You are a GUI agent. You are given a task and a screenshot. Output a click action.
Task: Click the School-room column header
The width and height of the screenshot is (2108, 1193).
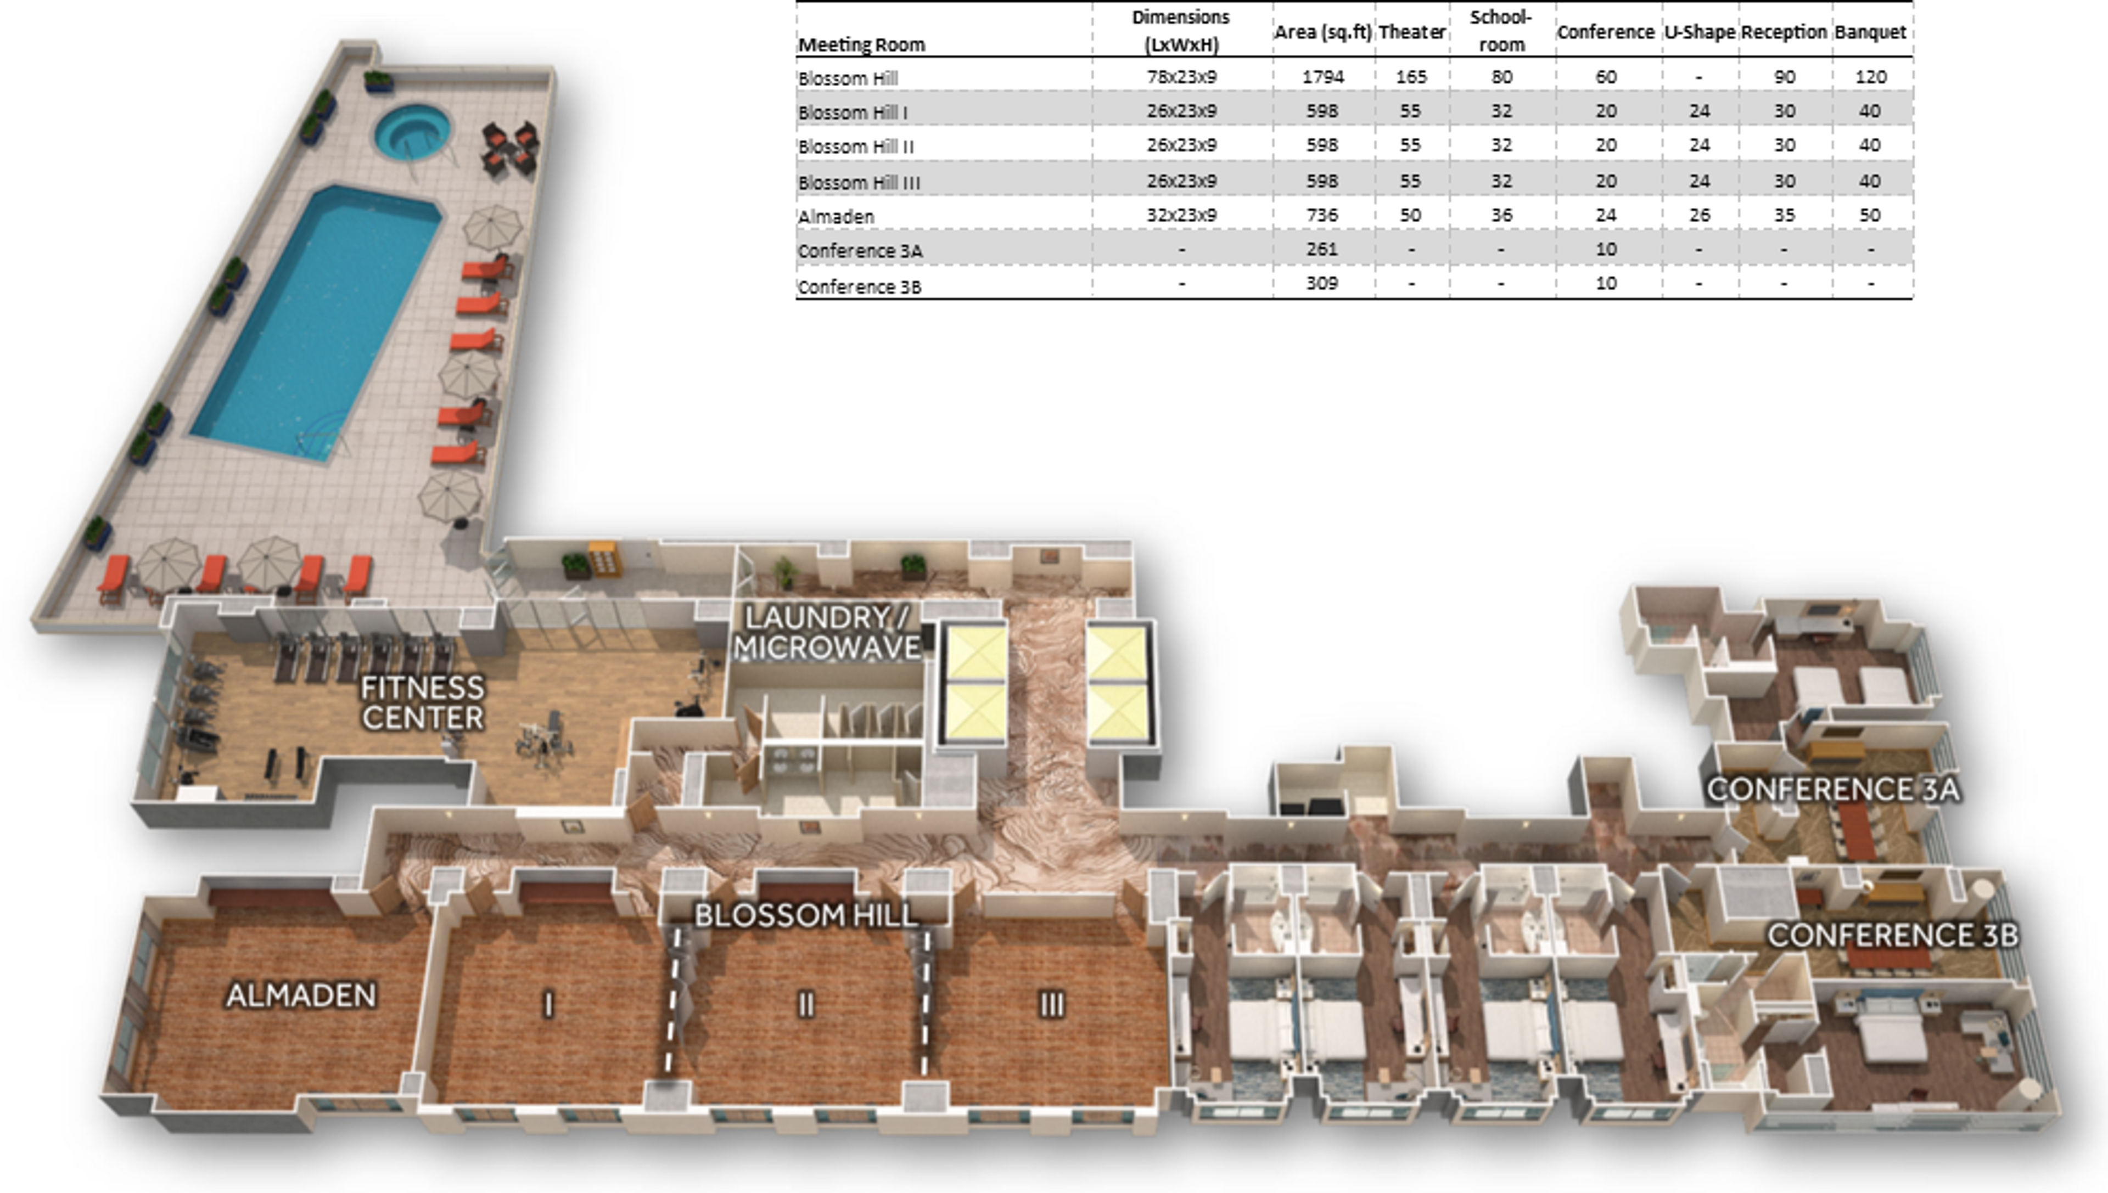pyautogui.click(x=1501, y=30)
